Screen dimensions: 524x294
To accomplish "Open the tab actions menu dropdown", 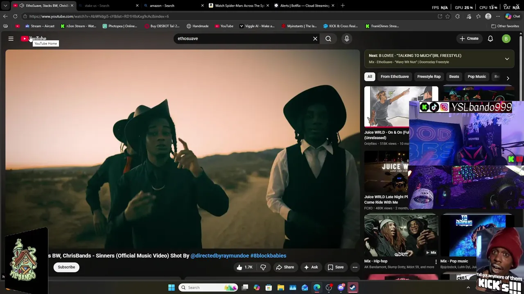I will 5,6.
